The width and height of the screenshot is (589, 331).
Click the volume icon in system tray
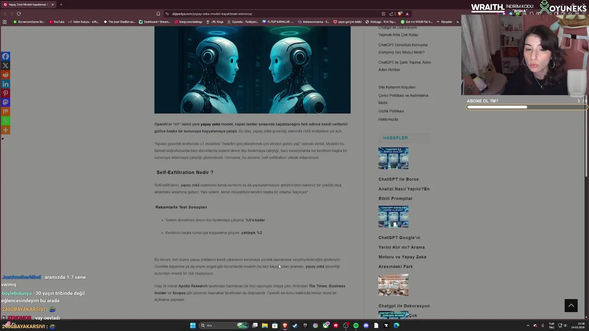[565, 325]
